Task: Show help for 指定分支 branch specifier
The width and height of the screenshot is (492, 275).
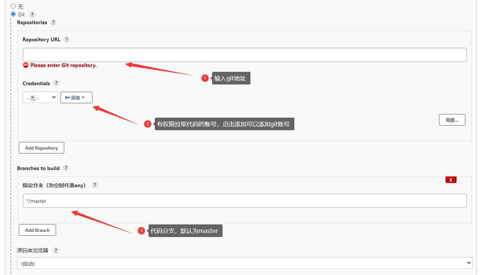Action: [x=95, y=185]
